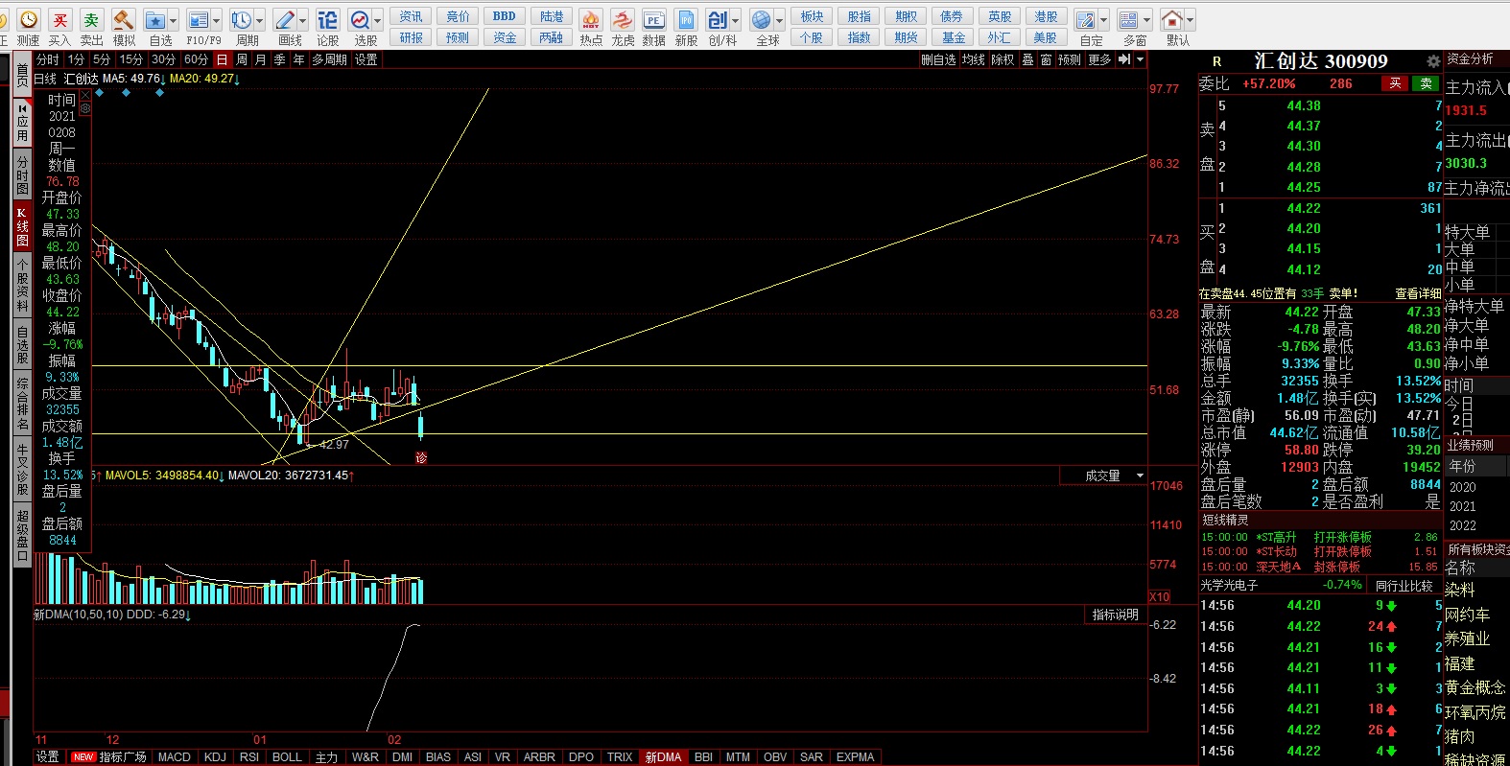Viewport: 1510px width, 766px height.
Task: Select the 日 daily period
Action: pos(223,59)
